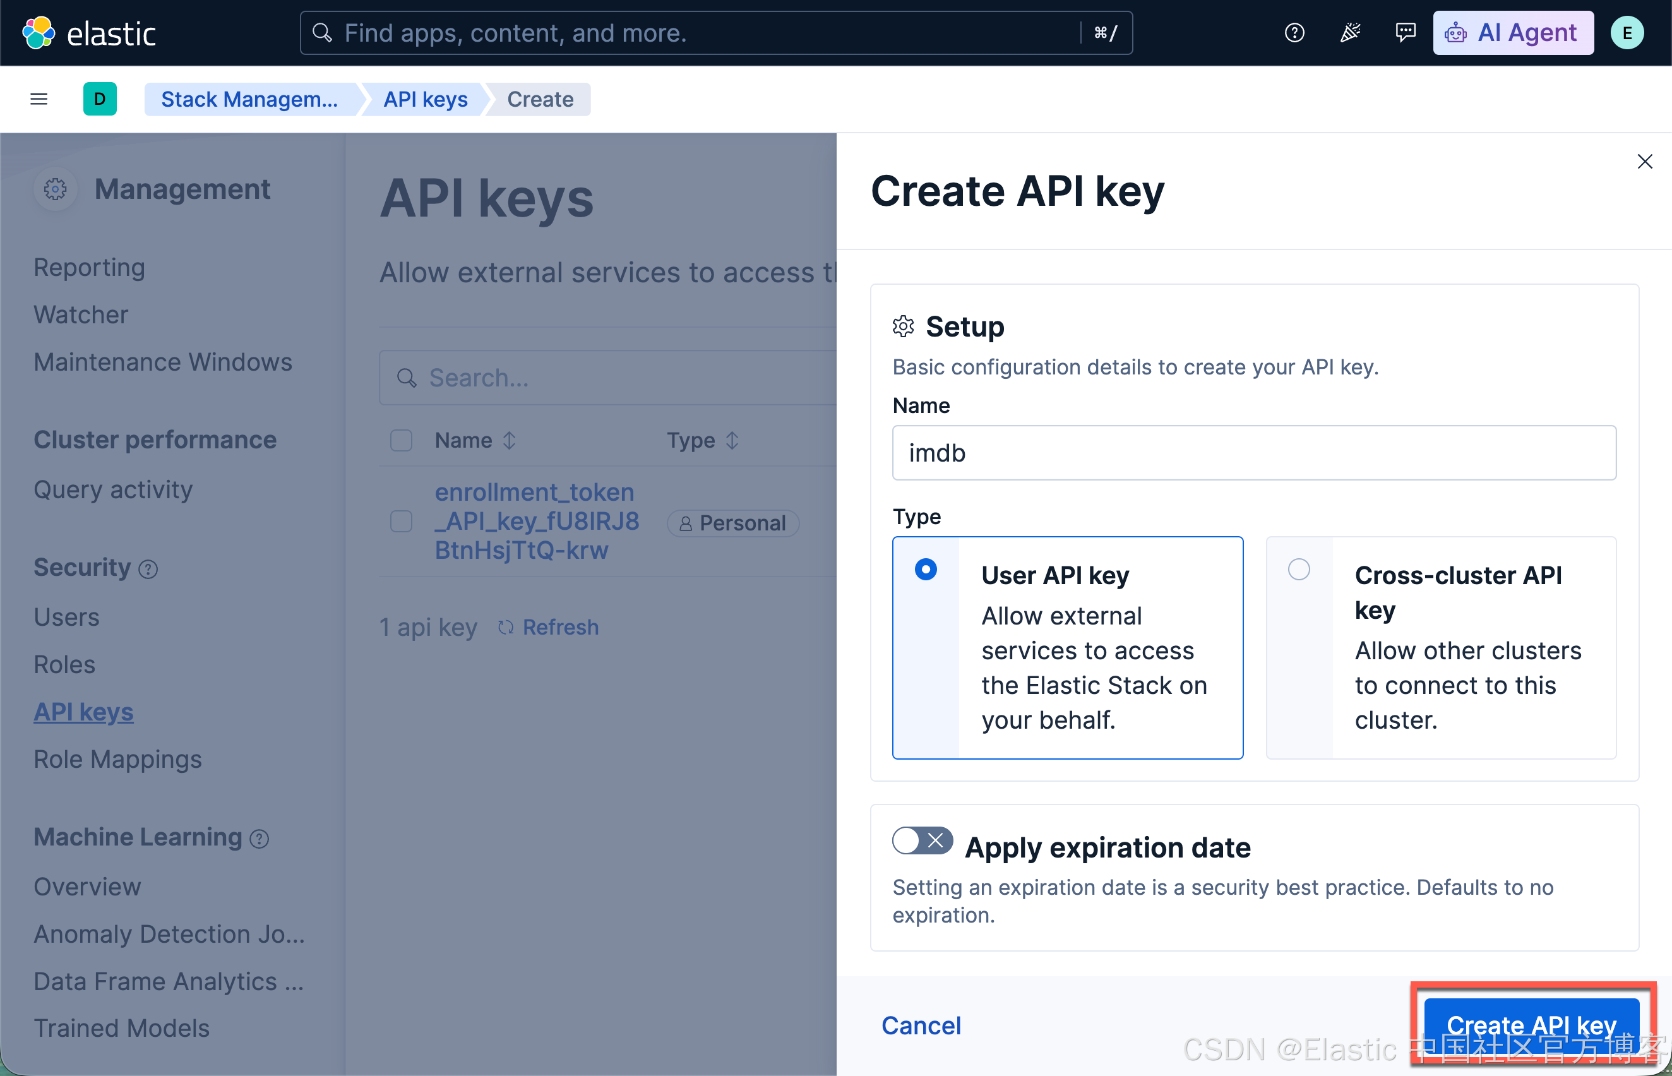
Task: Select the User API key radio
Action: pos(926,570)
